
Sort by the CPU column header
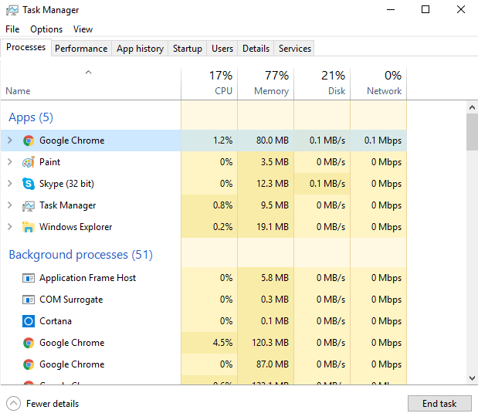(x=209, y=83)
